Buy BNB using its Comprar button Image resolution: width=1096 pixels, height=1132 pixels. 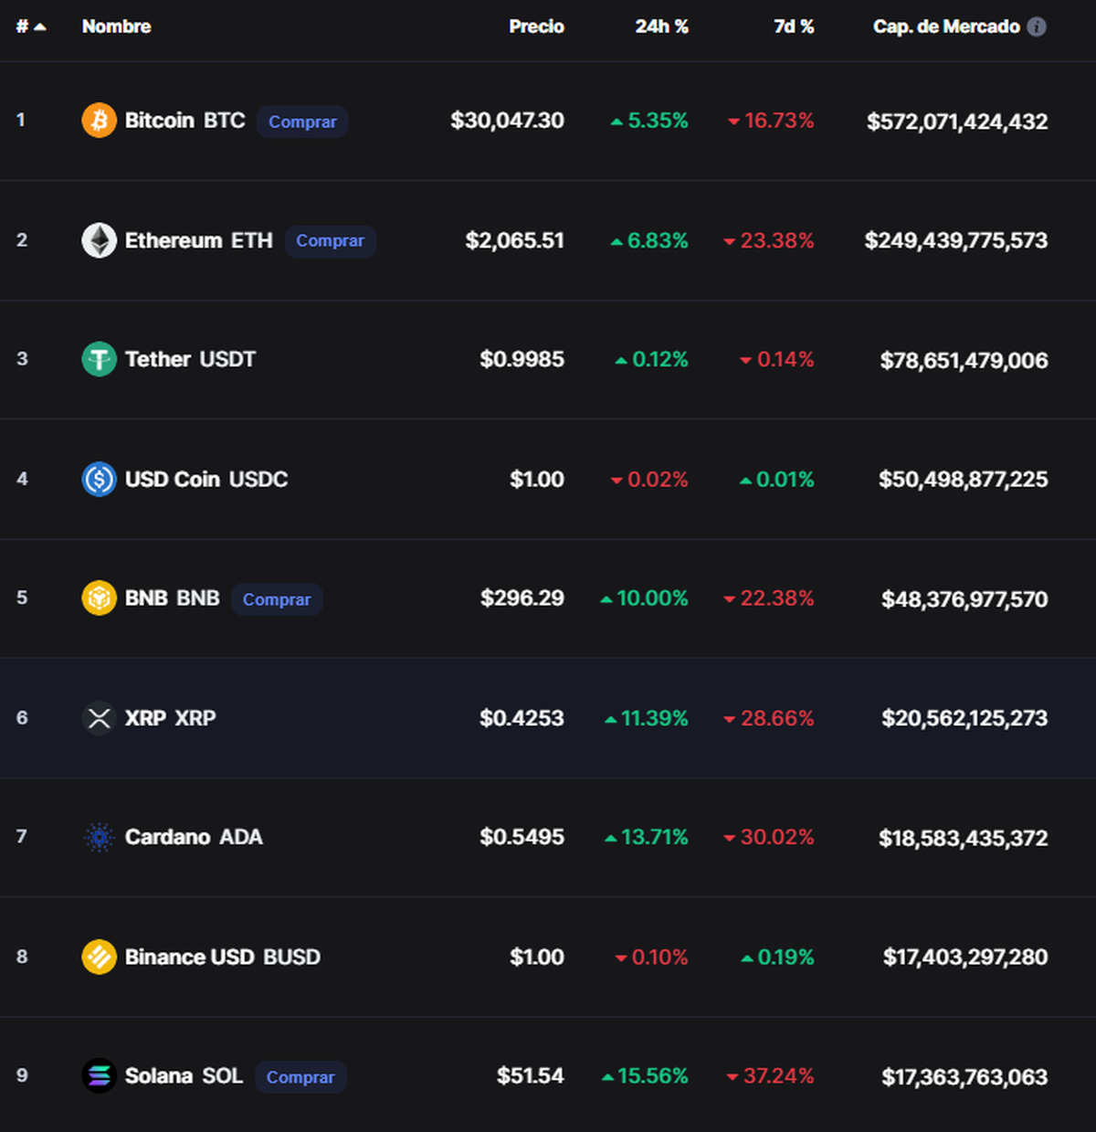(x=277, y=599)
